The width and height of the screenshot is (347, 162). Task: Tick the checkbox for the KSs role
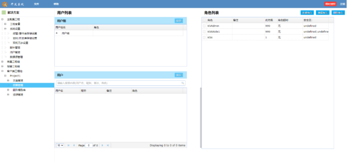(204, 37)
